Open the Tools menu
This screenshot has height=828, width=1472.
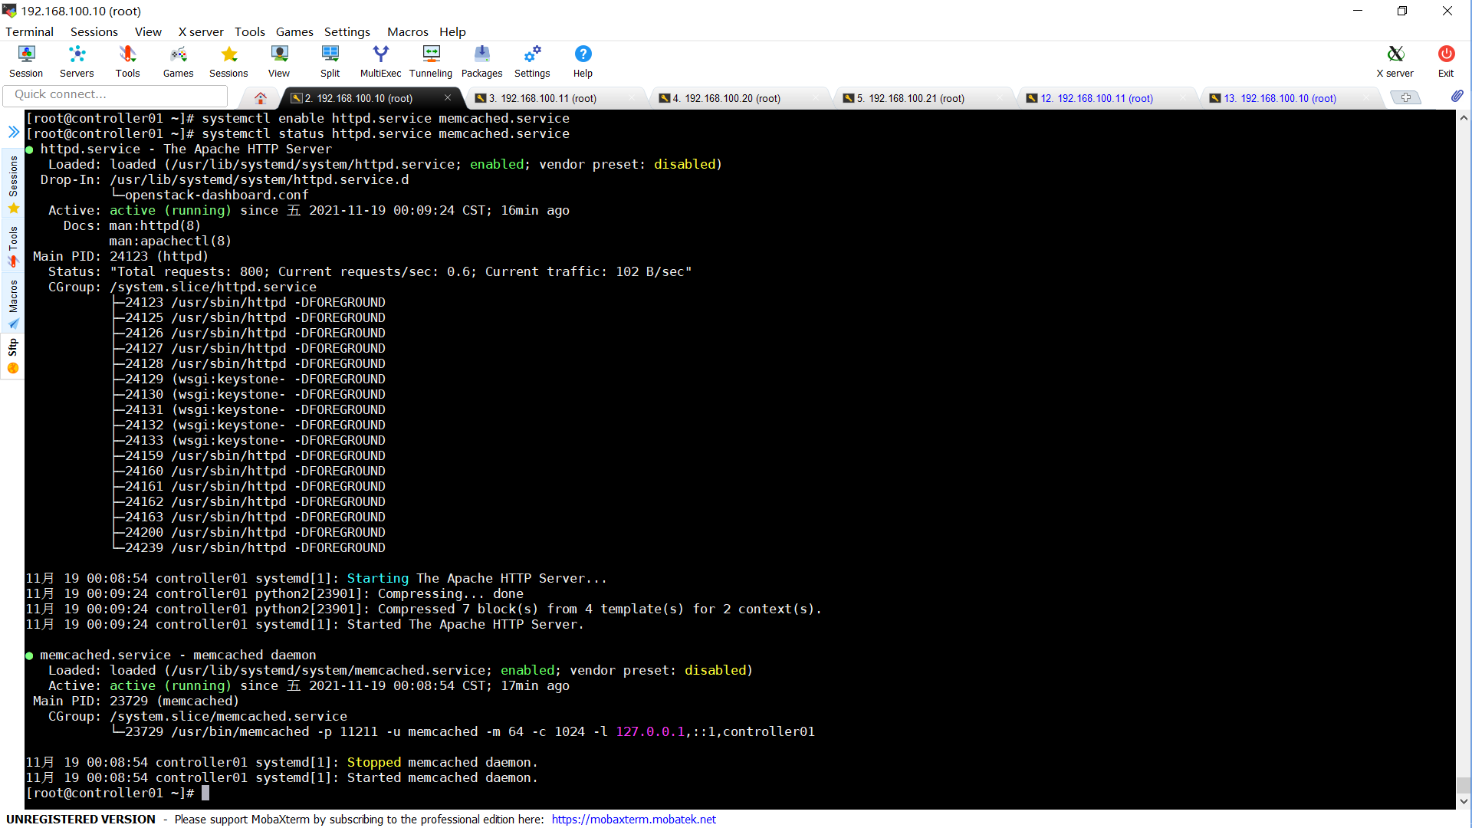[x=249, y=31]
